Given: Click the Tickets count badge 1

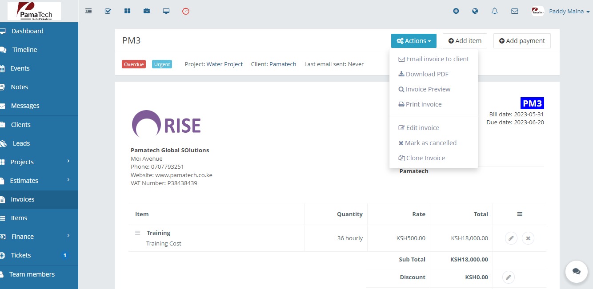Looking at the screenshot, I should (65, 255).
